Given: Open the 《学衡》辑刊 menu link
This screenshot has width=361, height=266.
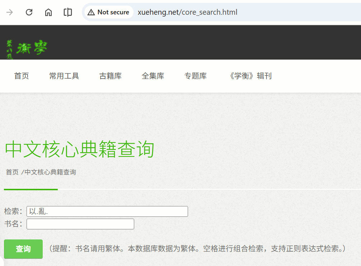Looking at the screenshot, I should pos(249,76).
